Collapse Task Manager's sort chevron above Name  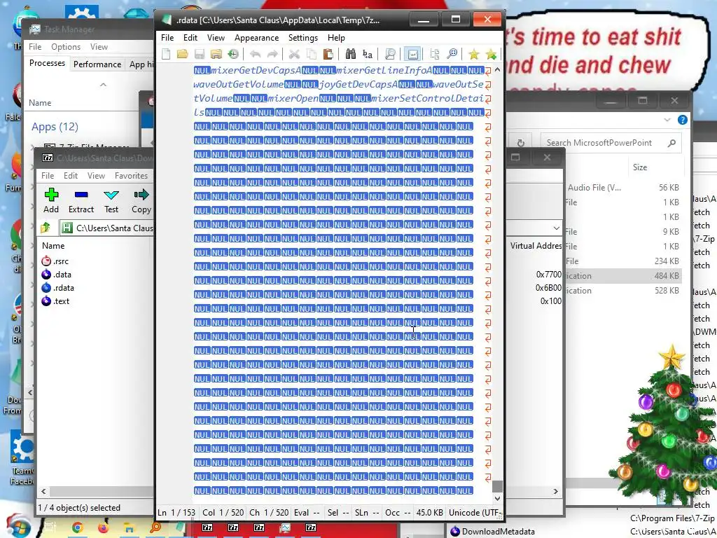coord(103,85)
